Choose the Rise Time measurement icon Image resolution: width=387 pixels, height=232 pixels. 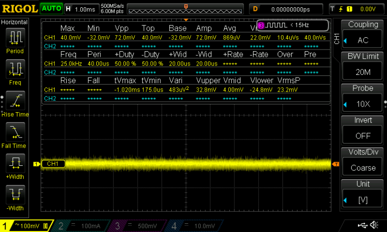(x=15, y=100)
